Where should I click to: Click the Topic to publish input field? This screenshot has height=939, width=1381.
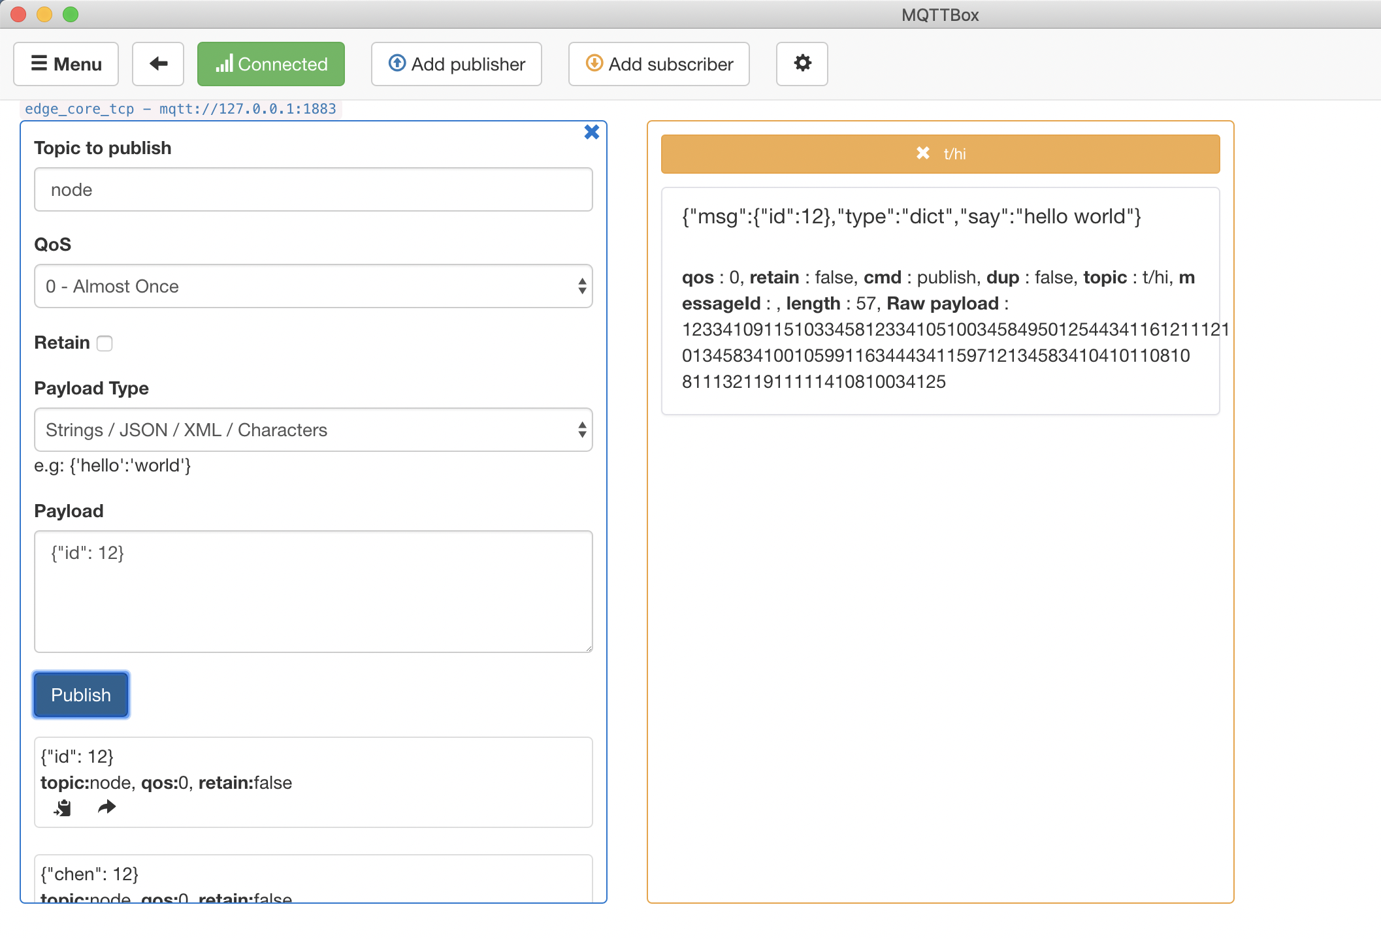314,189
